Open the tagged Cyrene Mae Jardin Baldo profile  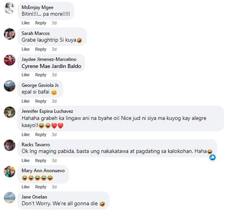coord(51,66)
